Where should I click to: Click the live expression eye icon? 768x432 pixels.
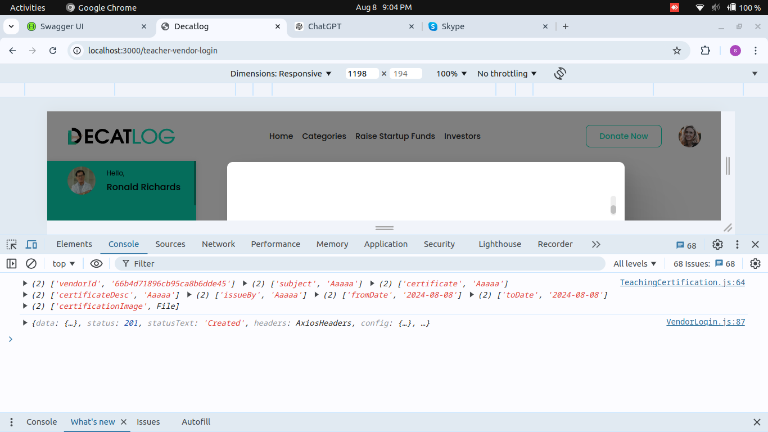coord(96,263)
